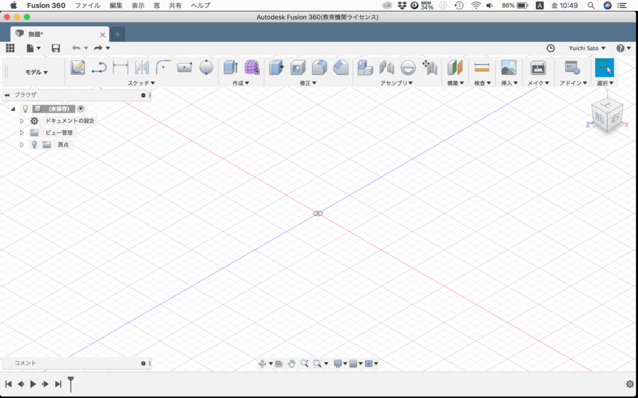Click the Offset Plane construct icon

[x=455, y=67]
